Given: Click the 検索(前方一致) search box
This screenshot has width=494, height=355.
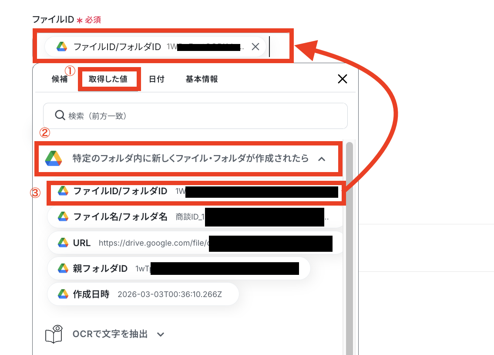Looking at the screenshot, I should click(195, 116).
